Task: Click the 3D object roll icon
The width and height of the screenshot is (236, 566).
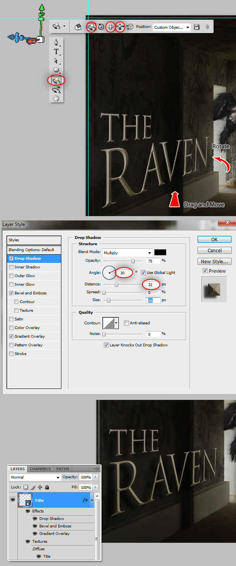Action: click(101, 27)
